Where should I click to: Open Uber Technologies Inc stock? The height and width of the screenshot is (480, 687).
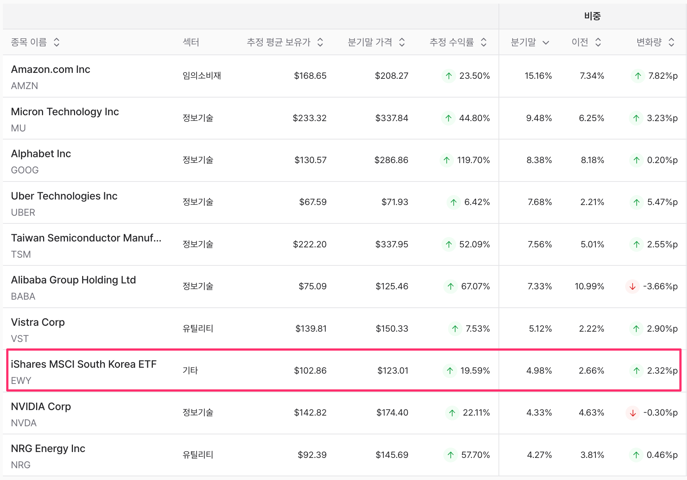[64, 196]
